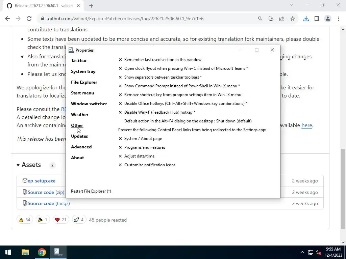The image size is (346, 259).
Task: Open a new Chrome tab
Action: pos(91,6)
